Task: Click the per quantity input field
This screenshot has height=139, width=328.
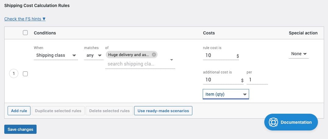Action: (257, 80)
